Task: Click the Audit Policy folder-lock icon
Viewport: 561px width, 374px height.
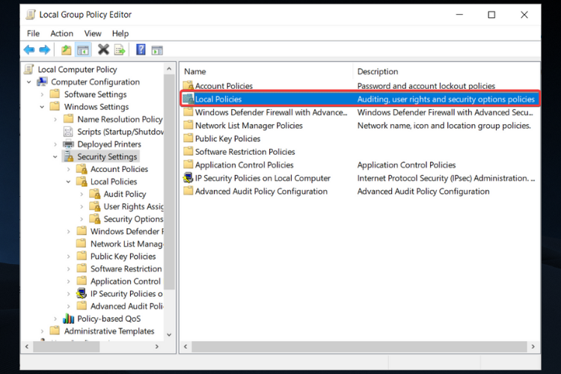Action: [x=95, y=194]
